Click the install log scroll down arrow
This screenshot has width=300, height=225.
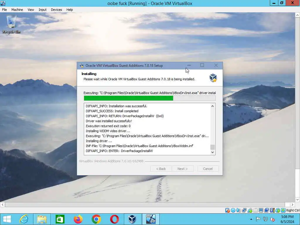click(212, 152)
